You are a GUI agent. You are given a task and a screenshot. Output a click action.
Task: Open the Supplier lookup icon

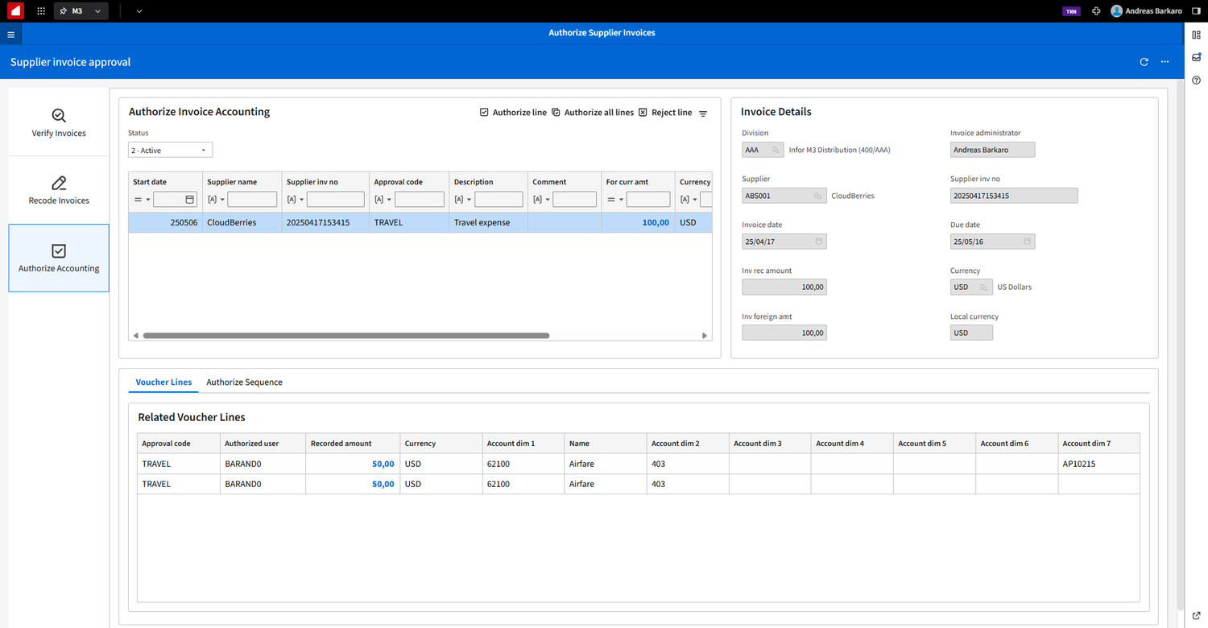pyautogui.click(x=817, y=196)
